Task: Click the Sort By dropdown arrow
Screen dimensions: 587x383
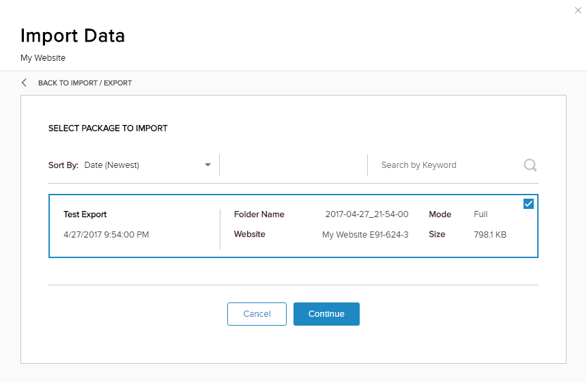Action: [x=207, y=165]
